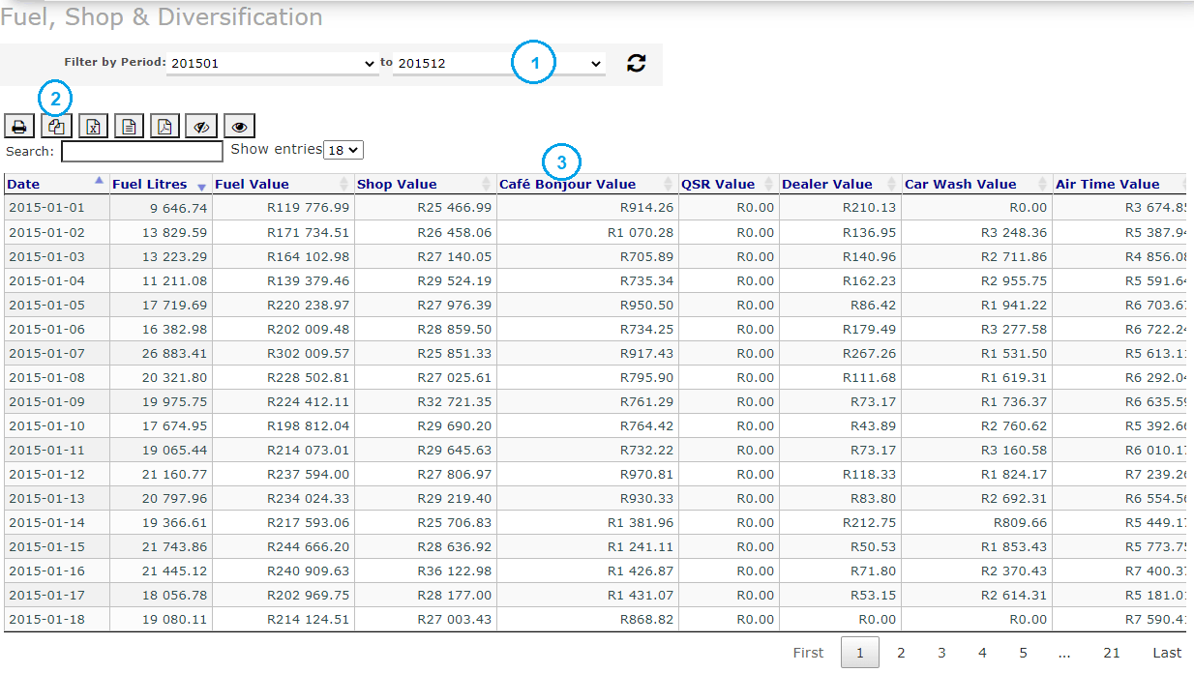Export table as PDF file
This screenshot has width=1194, height=673.
click(x=164, y=127)
